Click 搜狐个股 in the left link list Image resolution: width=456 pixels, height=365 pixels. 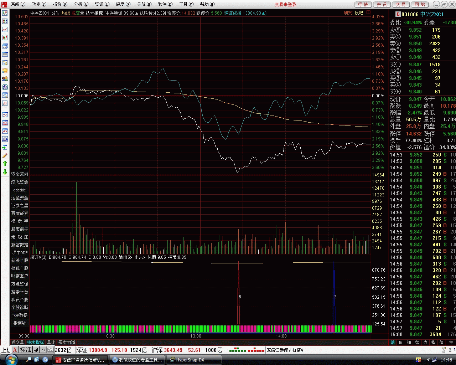20,268
